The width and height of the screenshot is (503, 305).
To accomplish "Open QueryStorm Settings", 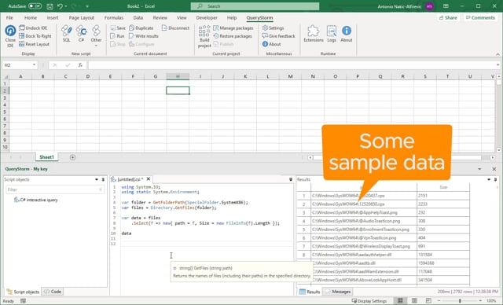I will pos(273,28).
